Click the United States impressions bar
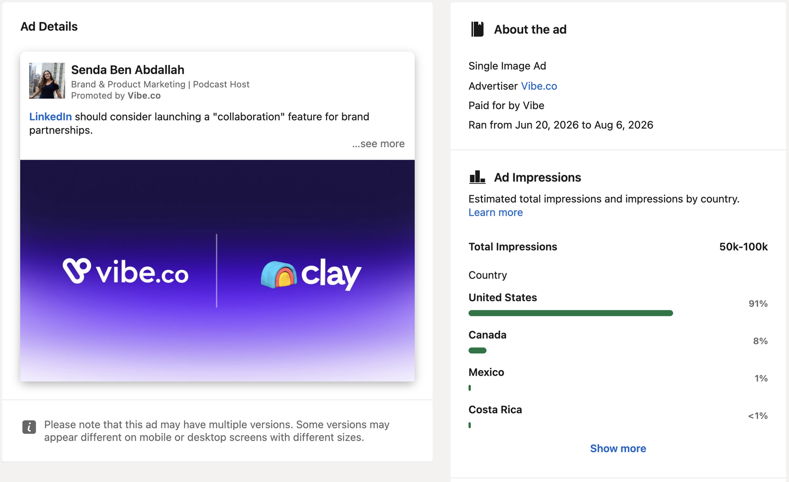The width and height of the screenshot is (789, 482). tap(571, 314)
